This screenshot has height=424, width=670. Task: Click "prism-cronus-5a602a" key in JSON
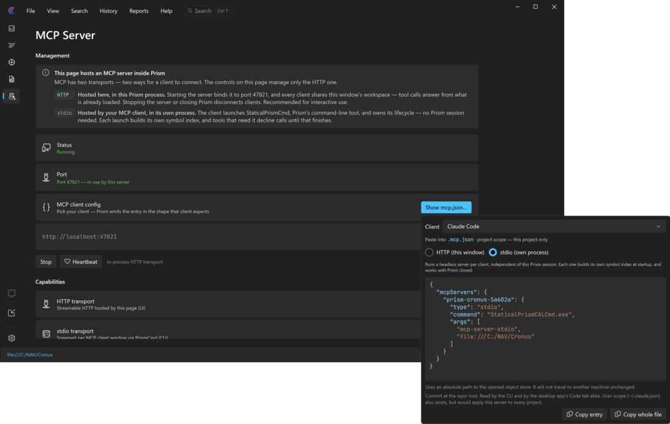[480, 300]
